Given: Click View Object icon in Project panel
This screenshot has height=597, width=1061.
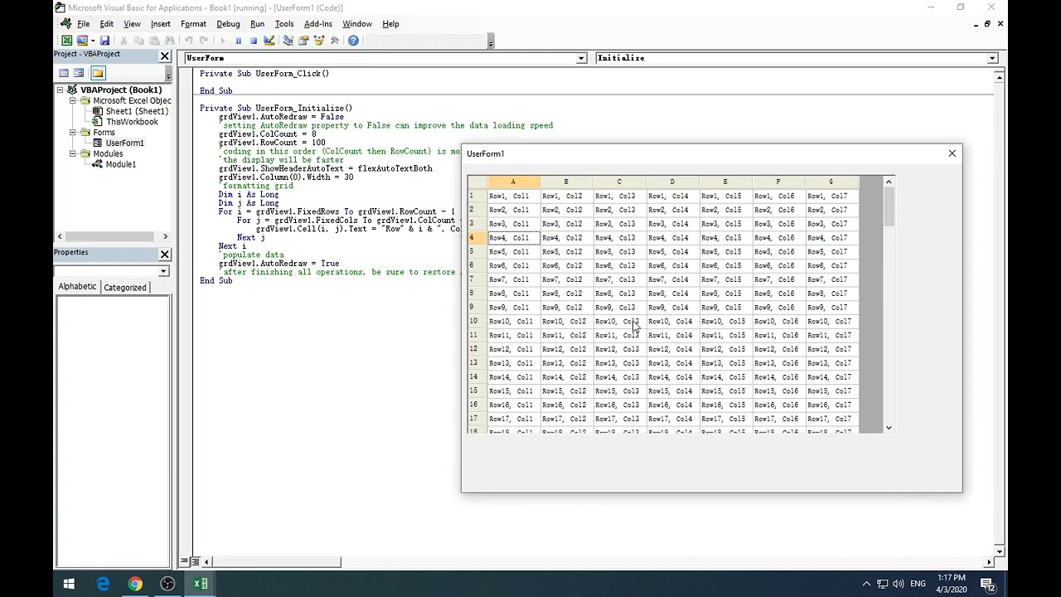Looking at the screenshot, I should point(79,73).
